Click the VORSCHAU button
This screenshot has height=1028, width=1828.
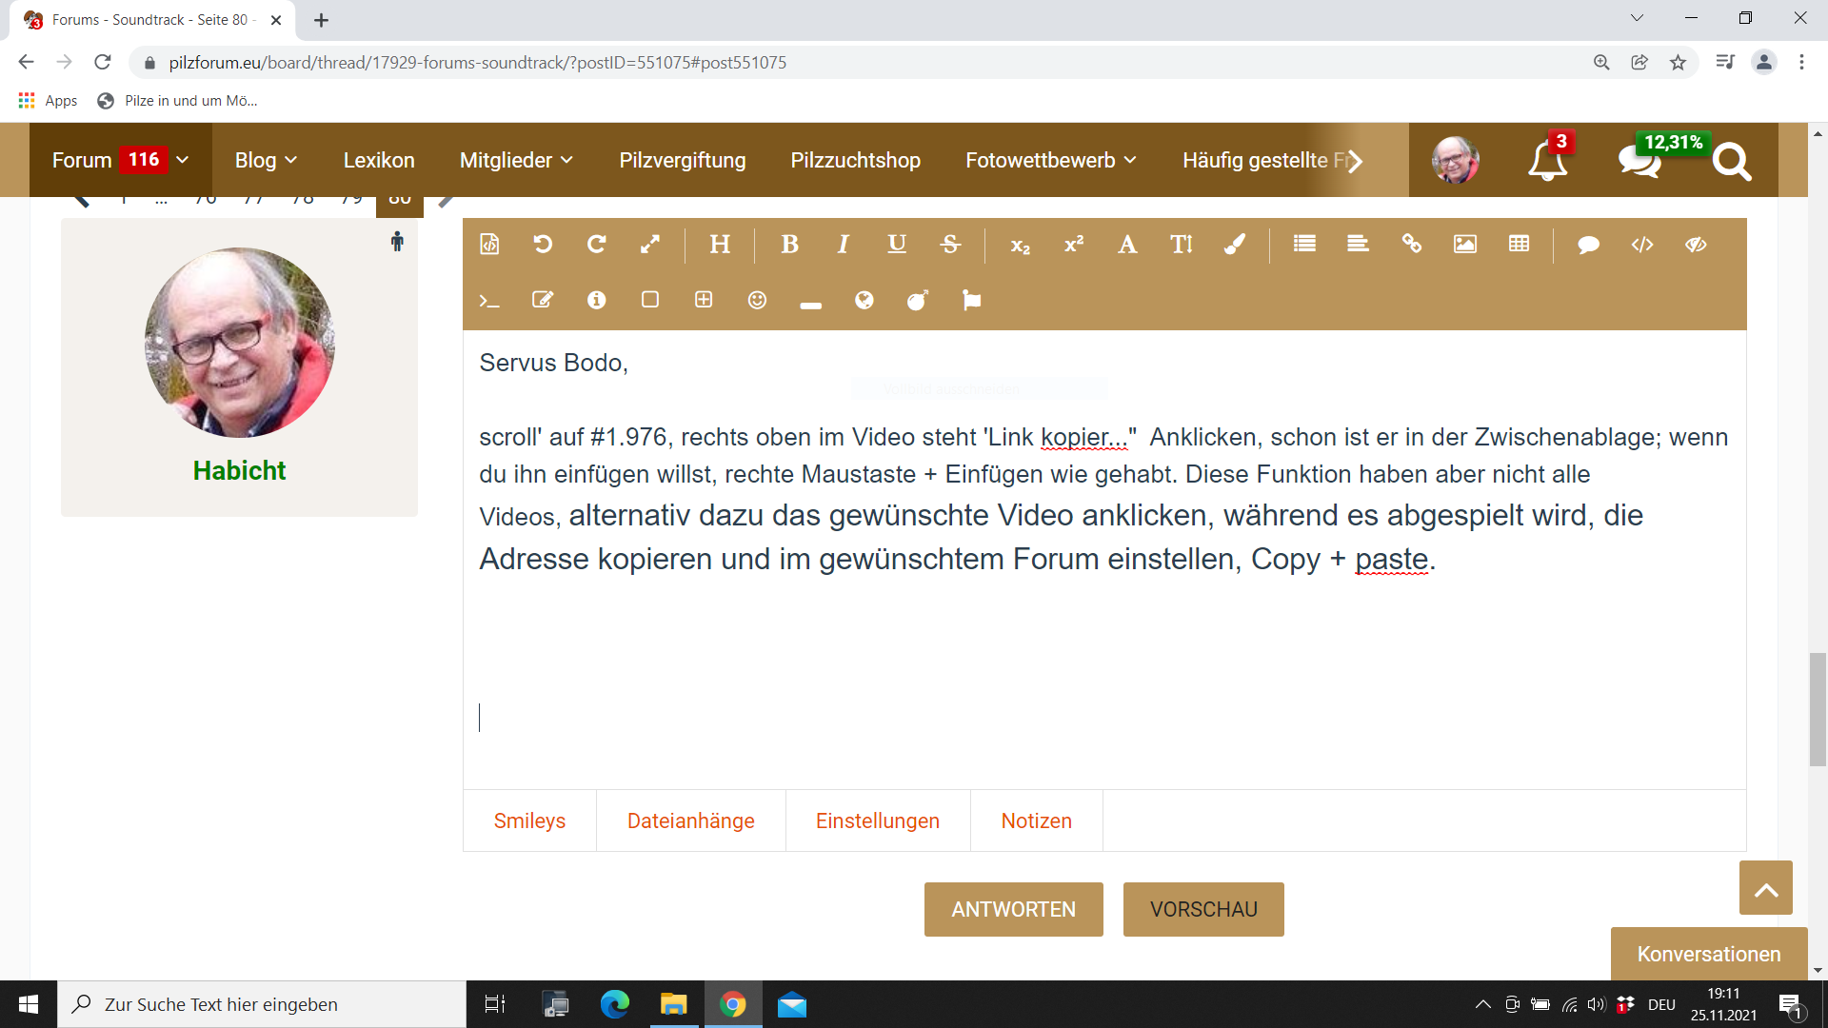pyautogui.click(x=1203, y=909)
